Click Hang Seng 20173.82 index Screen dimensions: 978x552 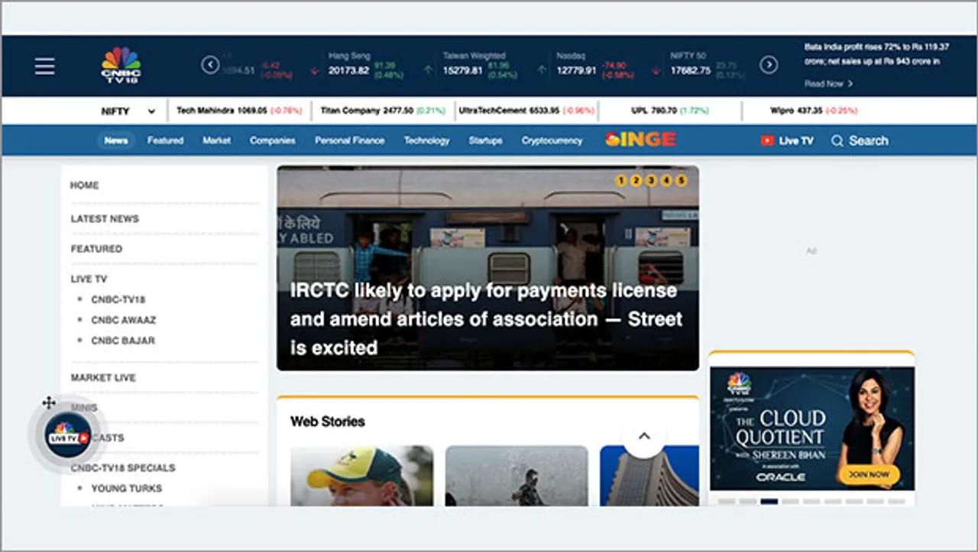point(365,66)
